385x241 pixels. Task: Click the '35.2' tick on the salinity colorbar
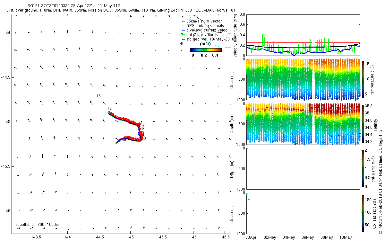point(368,106)
